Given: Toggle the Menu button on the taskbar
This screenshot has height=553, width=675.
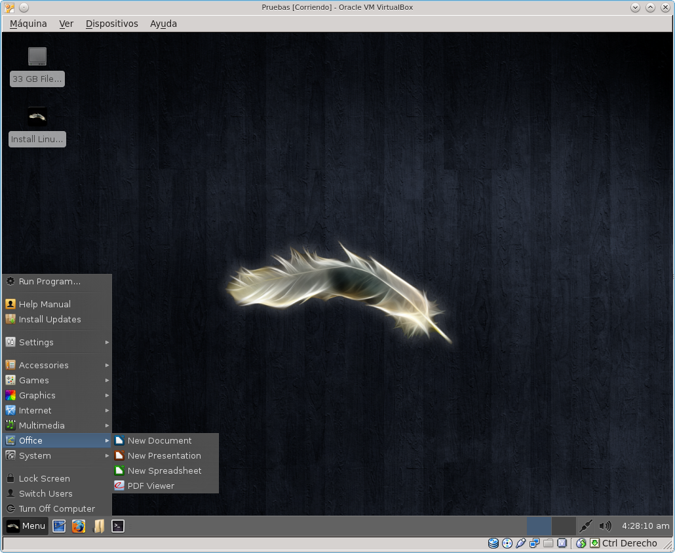Looking at the screenshot, I should click(x=26, y=526).
